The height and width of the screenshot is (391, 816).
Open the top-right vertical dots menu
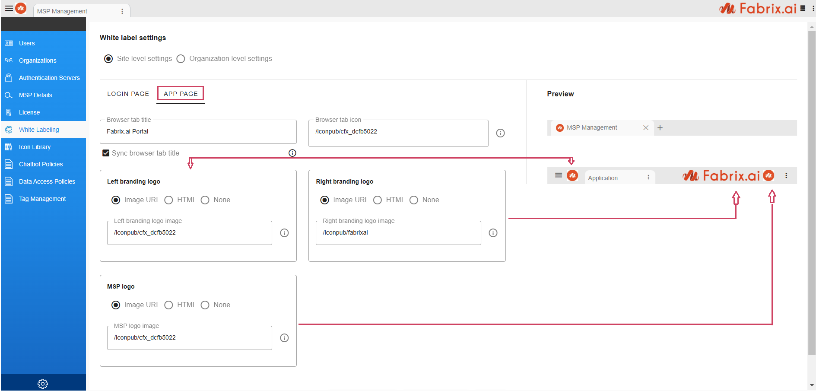tap(813, 8)
